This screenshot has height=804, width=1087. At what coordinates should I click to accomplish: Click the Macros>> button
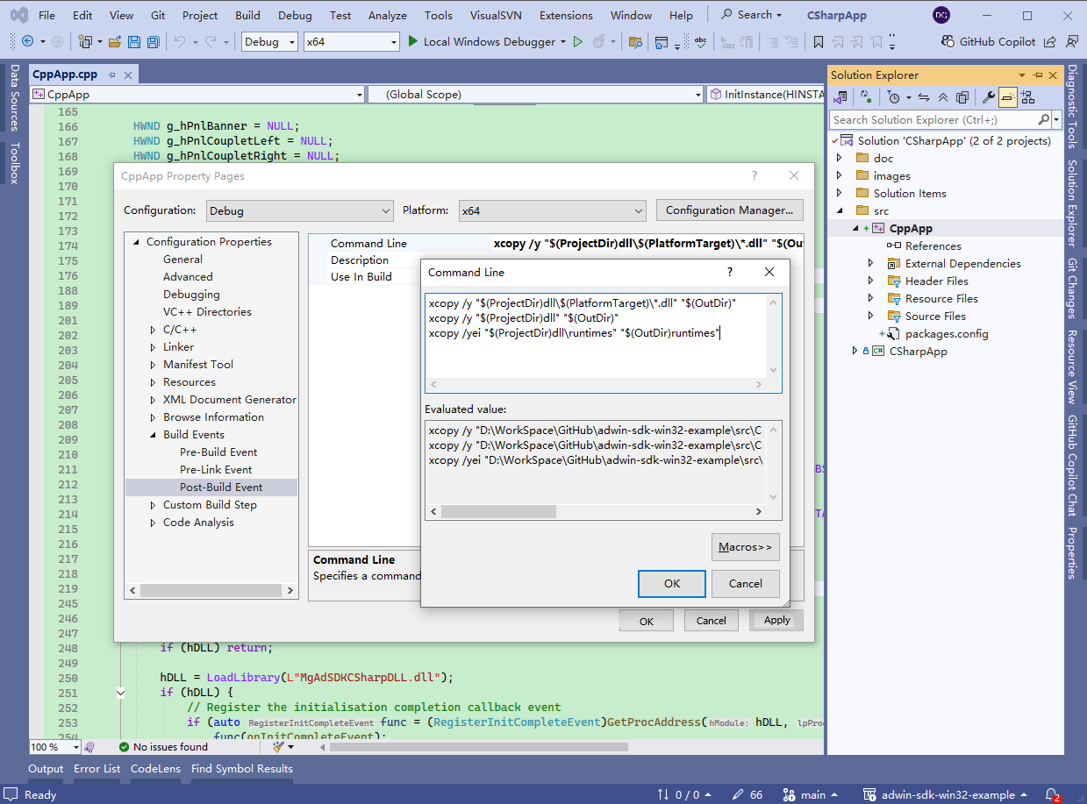(x=745, y=547)
